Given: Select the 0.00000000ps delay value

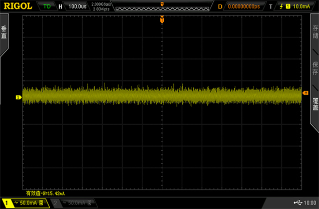Looking at the screenshot, I should click(x=244, y=6).
